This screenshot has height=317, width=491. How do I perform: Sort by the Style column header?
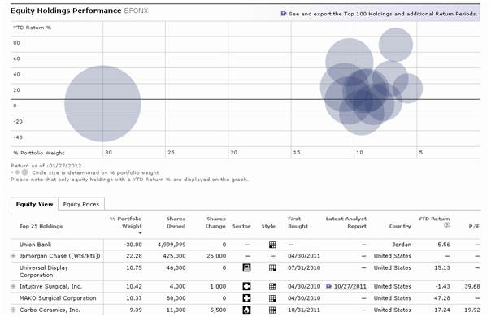268,226
